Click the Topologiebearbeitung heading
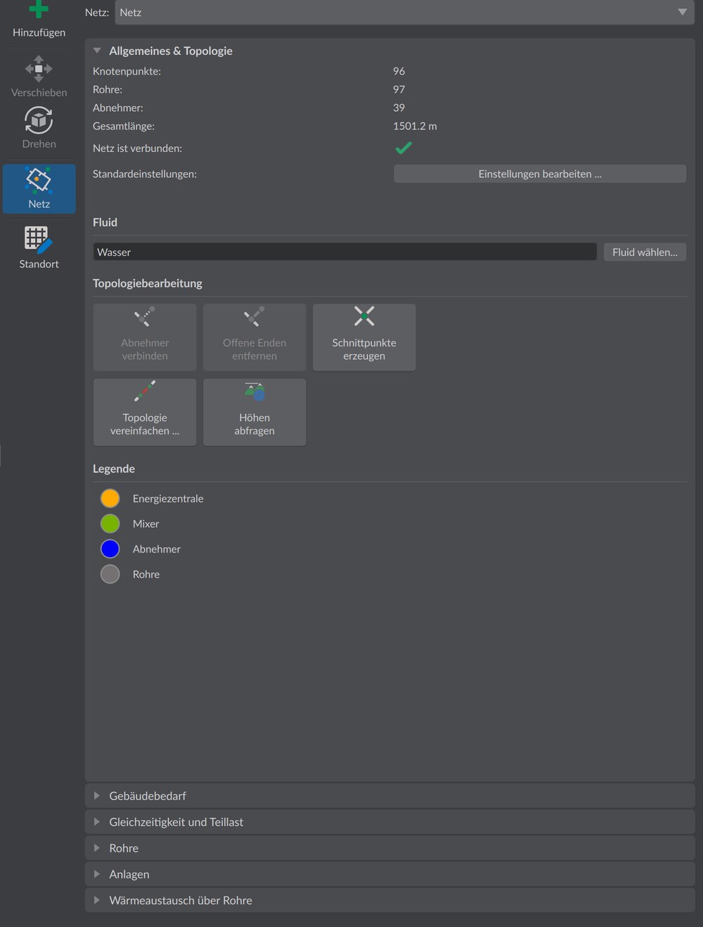Viewport: 703px width, 927px height. pyautogui.click(x=148, y=283)
